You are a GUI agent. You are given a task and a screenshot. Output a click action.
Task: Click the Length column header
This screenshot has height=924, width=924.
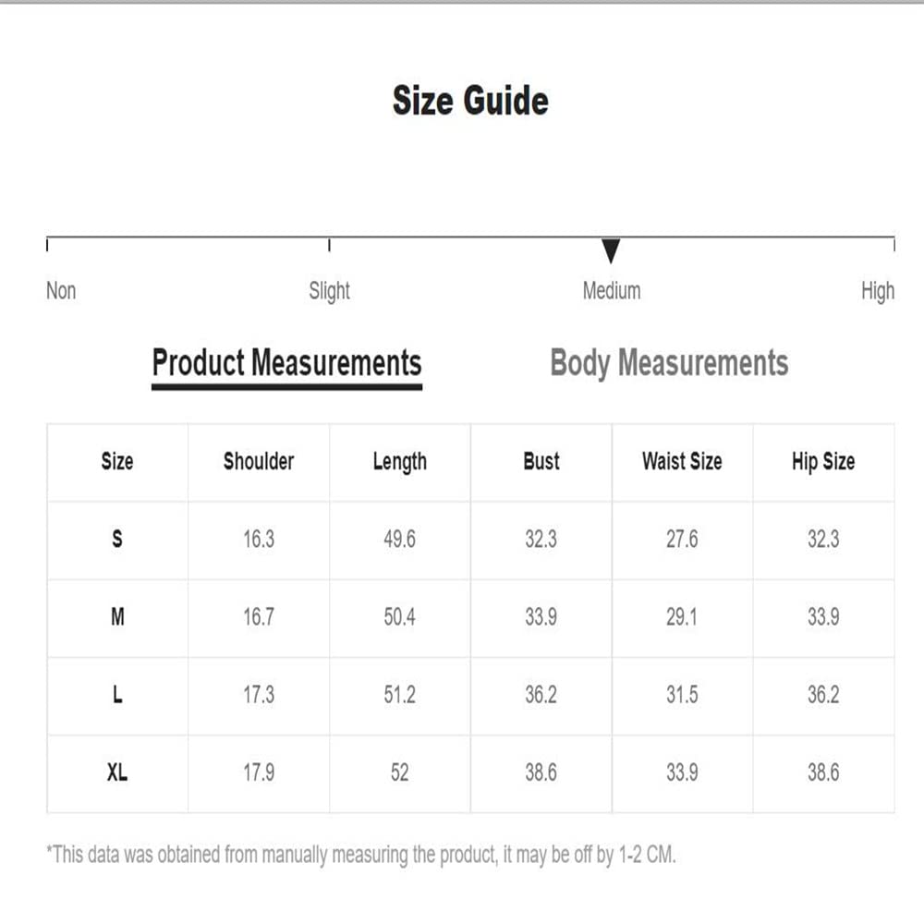(399, 462)
